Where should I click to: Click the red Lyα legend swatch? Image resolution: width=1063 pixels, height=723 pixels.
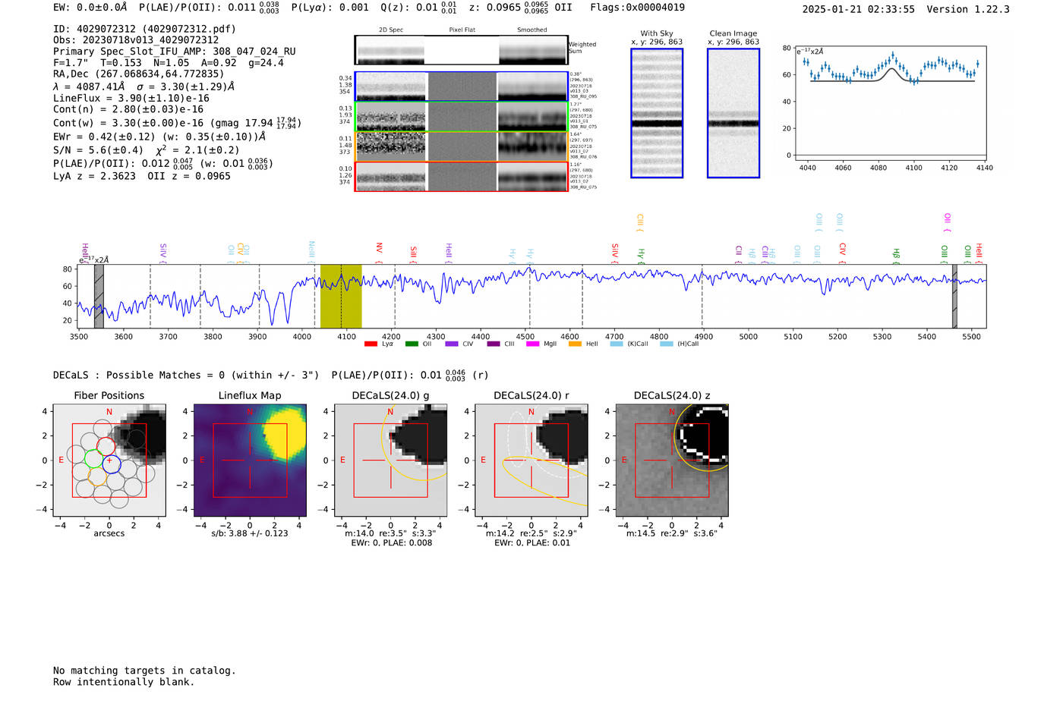(x=371, y=344)
